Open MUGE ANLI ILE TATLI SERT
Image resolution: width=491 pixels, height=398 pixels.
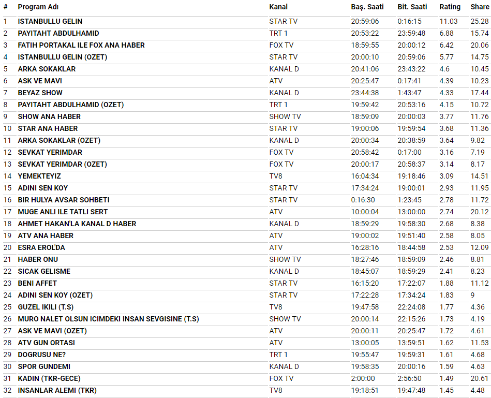[x=63, y=212]
